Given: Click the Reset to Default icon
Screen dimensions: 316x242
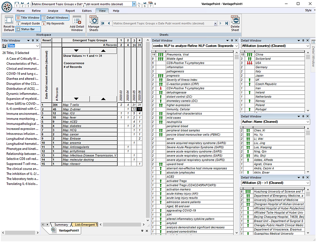Looking at the screenshot, I should click(x=9, y=20).
